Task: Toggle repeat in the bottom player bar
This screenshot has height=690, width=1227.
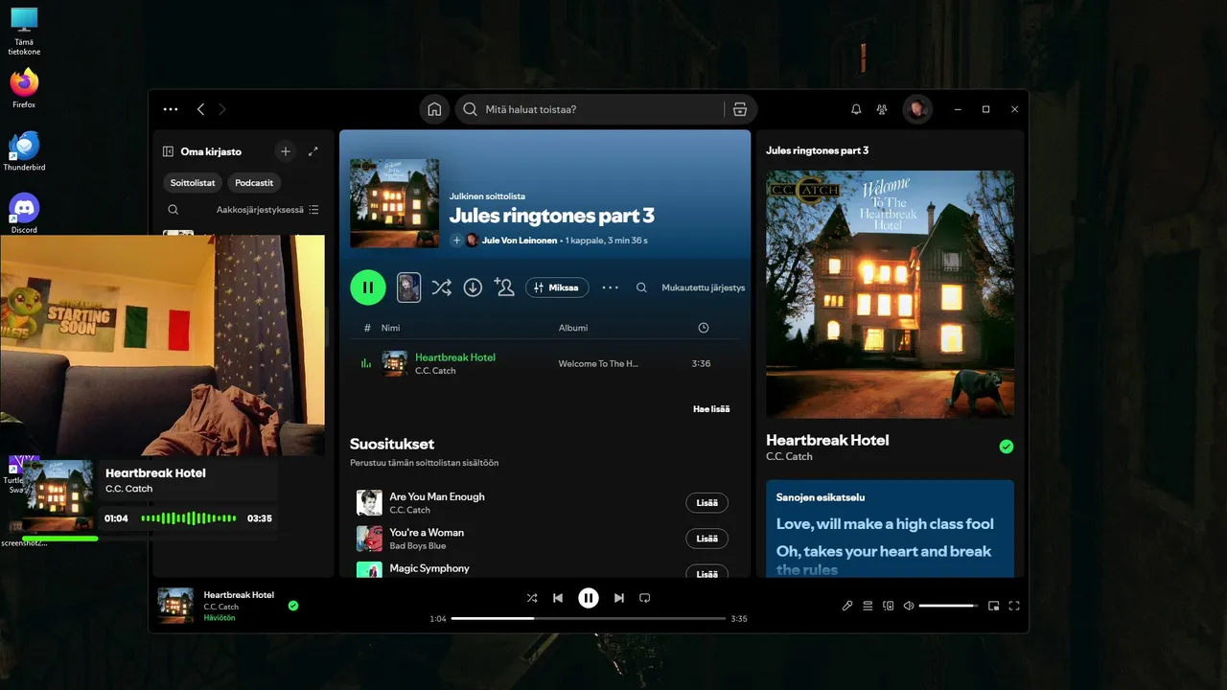Action: (645, 598)
